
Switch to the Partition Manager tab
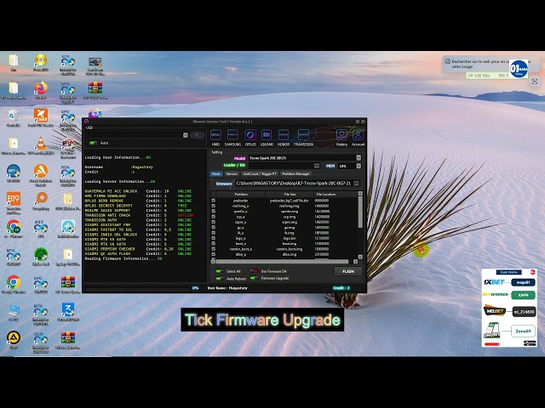coord(295,173)
